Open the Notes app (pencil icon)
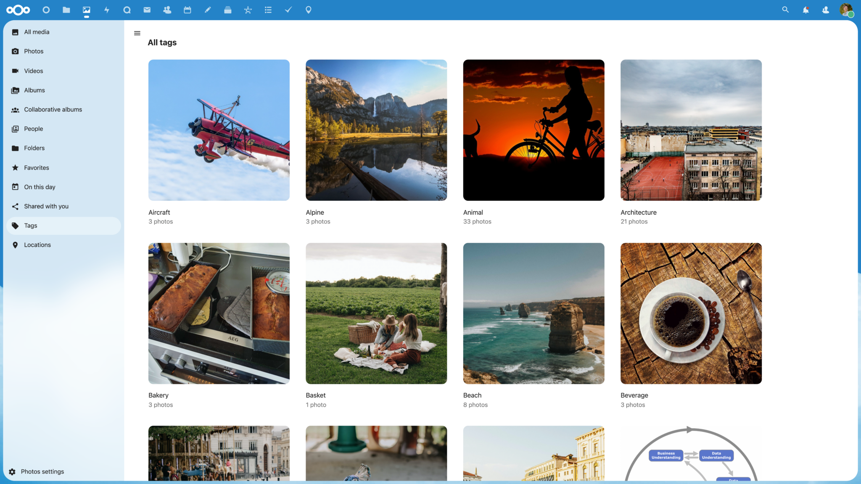The height and width of the screenshot is (484, 861). coord(207,10)
